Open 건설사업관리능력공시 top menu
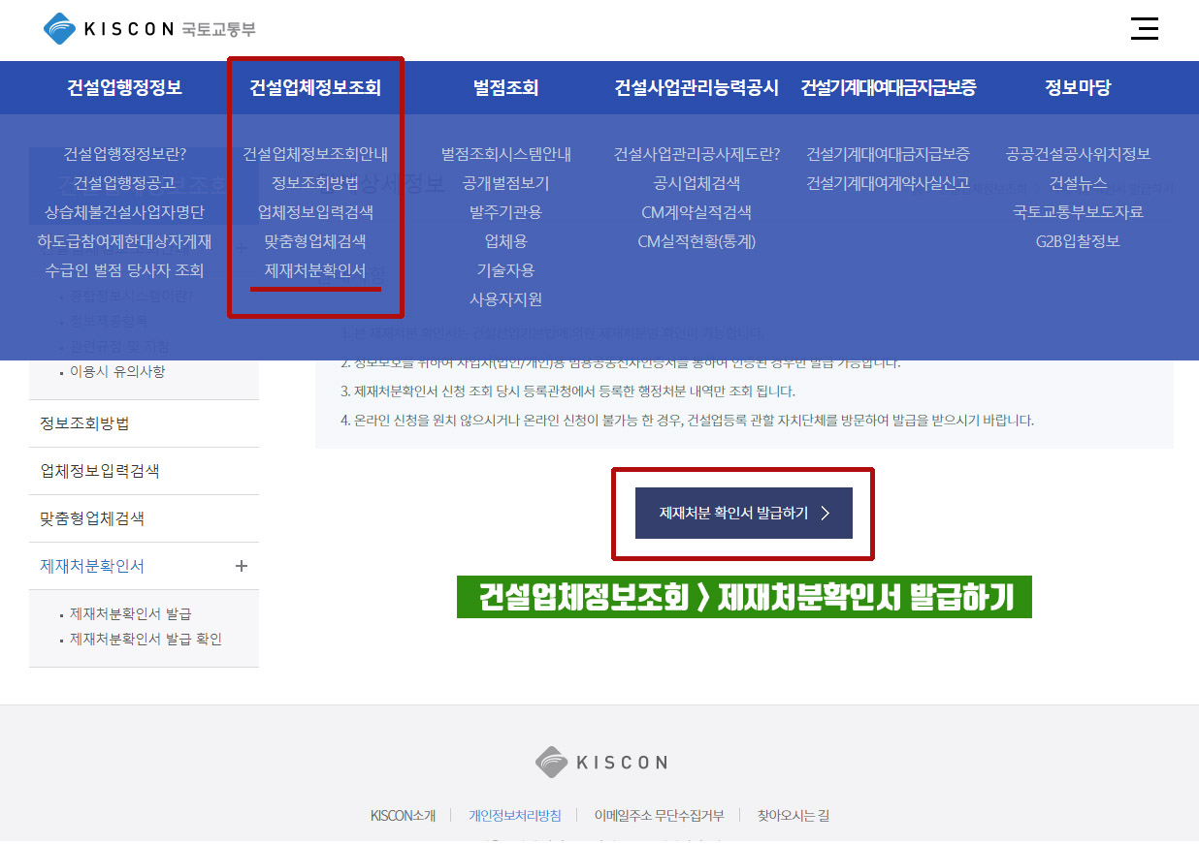The height and width of the screenshot is (844, 1199). click(697, 88)
